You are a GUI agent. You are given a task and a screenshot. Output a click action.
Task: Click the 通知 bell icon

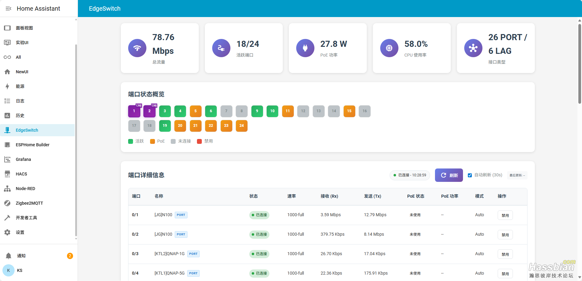[x=9, y=256]
